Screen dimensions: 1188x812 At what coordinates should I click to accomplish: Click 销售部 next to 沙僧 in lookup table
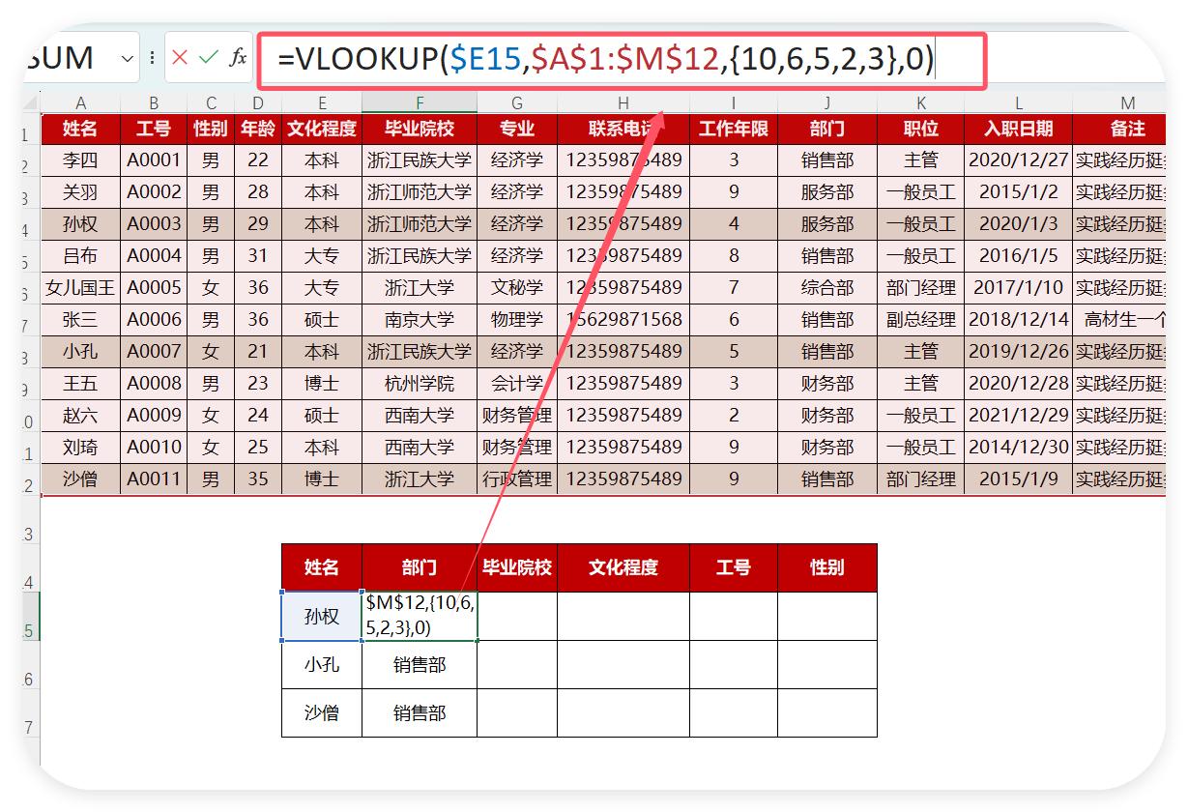click(420, 713)
